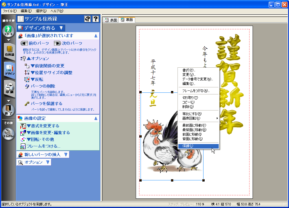The image size is (289, 208).
Task: Open the 印刷 printer sidebar icon
Action: 9,89
